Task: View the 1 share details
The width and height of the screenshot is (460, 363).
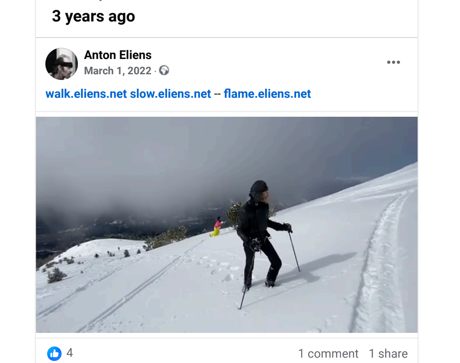Action: [x=388, y=354]
